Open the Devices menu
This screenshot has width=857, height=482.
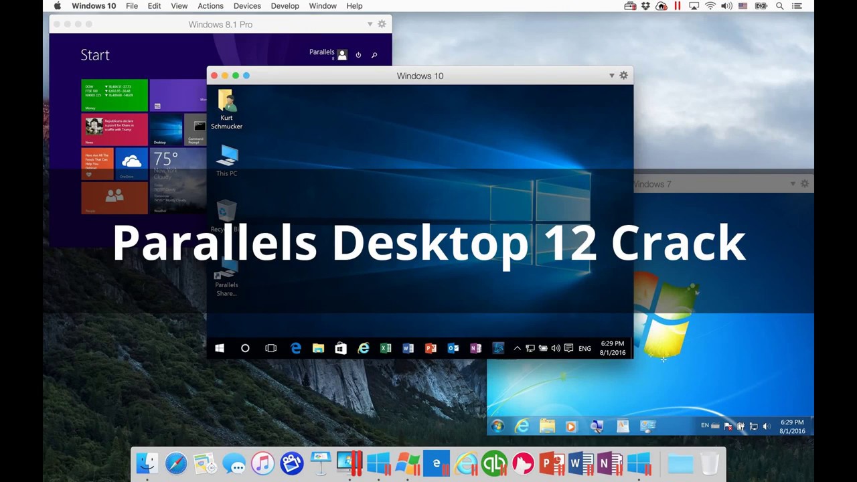point(247,6)
